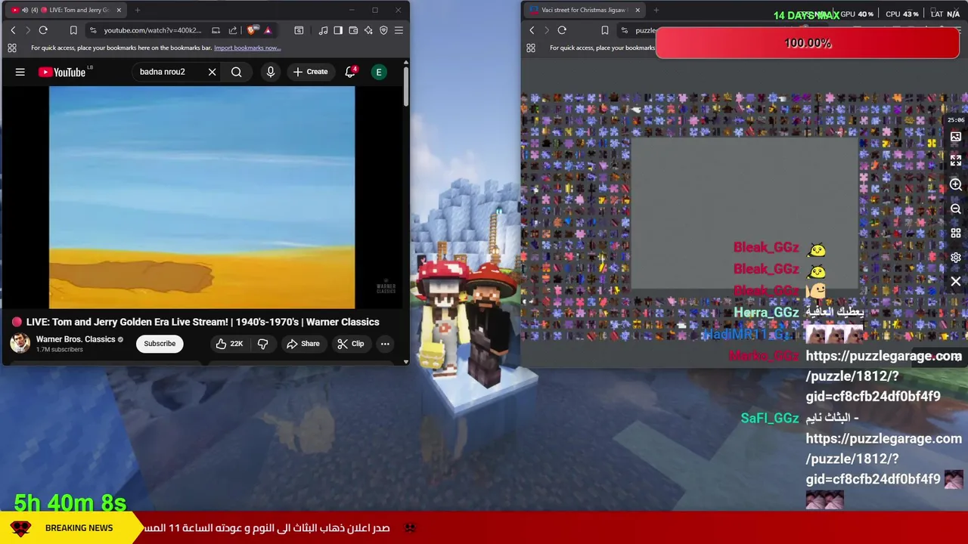Dislike the Tom and Jerry video
This screenshot has height=544, width=968.
coord(262,344)
